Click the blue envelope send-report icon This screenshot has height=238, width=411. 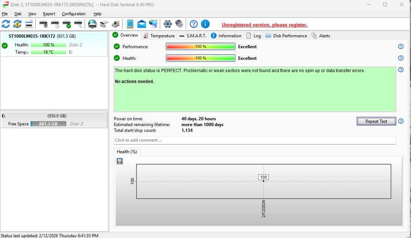point(141,24)
